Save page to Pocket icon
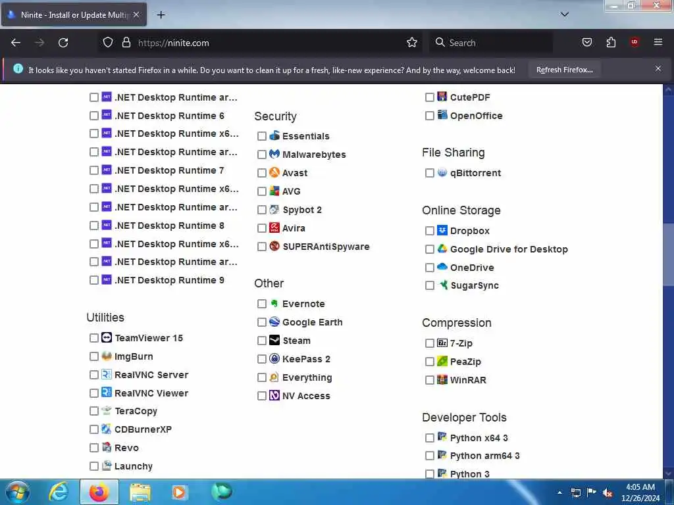This screenshot has width=674, height=505. 586,42
